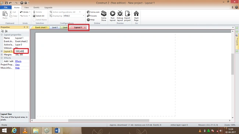The width and height of the screenshot is (239, 134).
Task: Open the tab list dropdown arrow
Action: (x=233, y=28)
